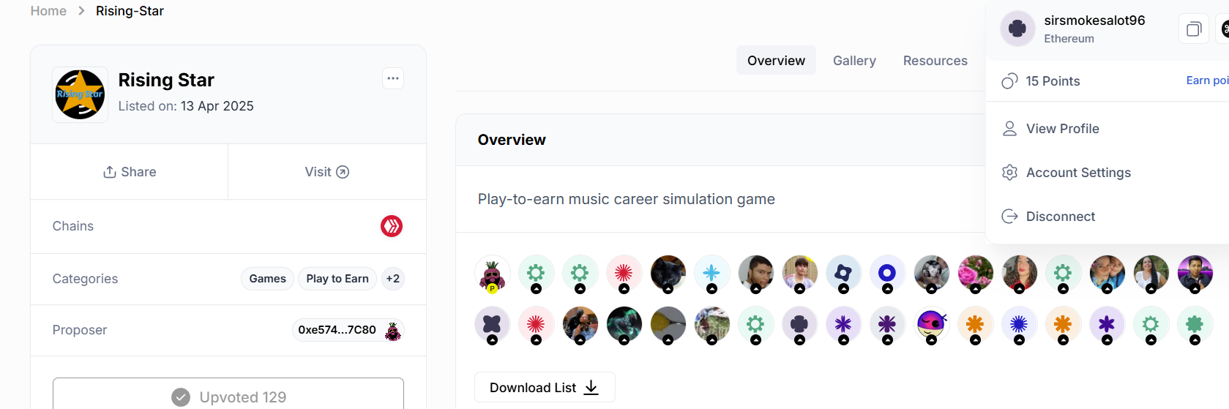
Task: Switch to the Gallery tab
Action: (854, 61)
